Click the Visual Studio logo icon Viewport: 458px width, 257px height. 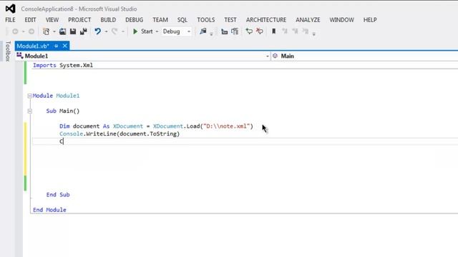(10, 9)
